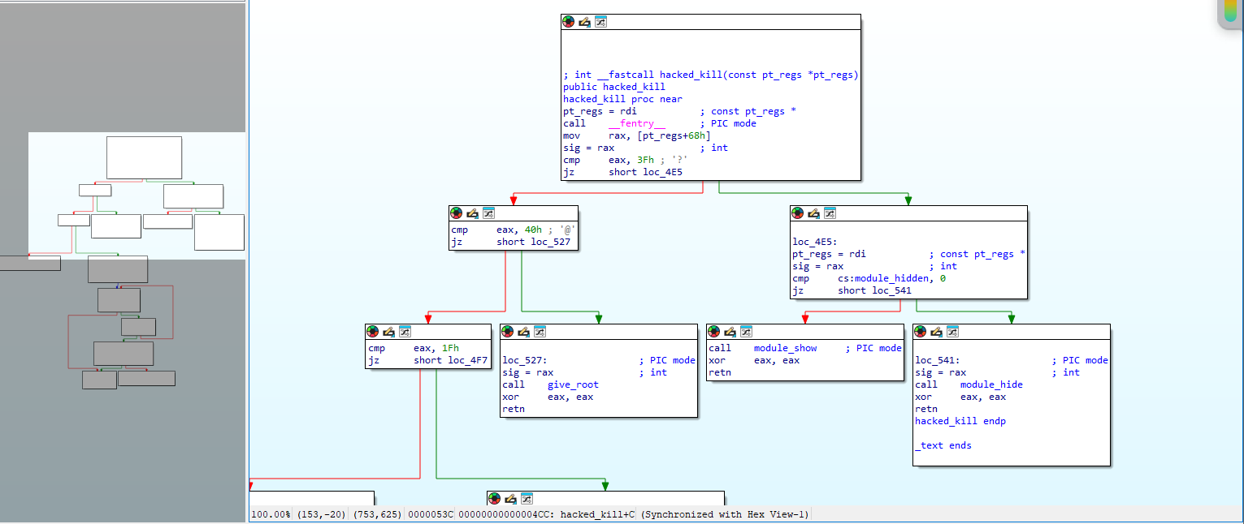The width and height of the screenshot is (1244, 524).
Task: Click group-nodes icon on partially visible bottom node
Action: tap(527, 498)
